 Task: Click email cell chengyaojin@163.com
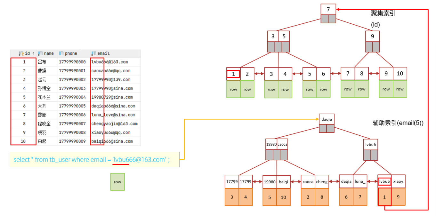(115, 124)
